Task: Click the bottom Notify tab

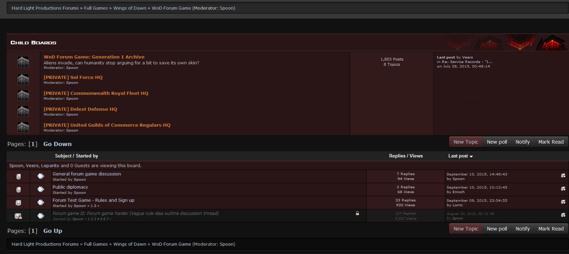Action: (523, 229)
